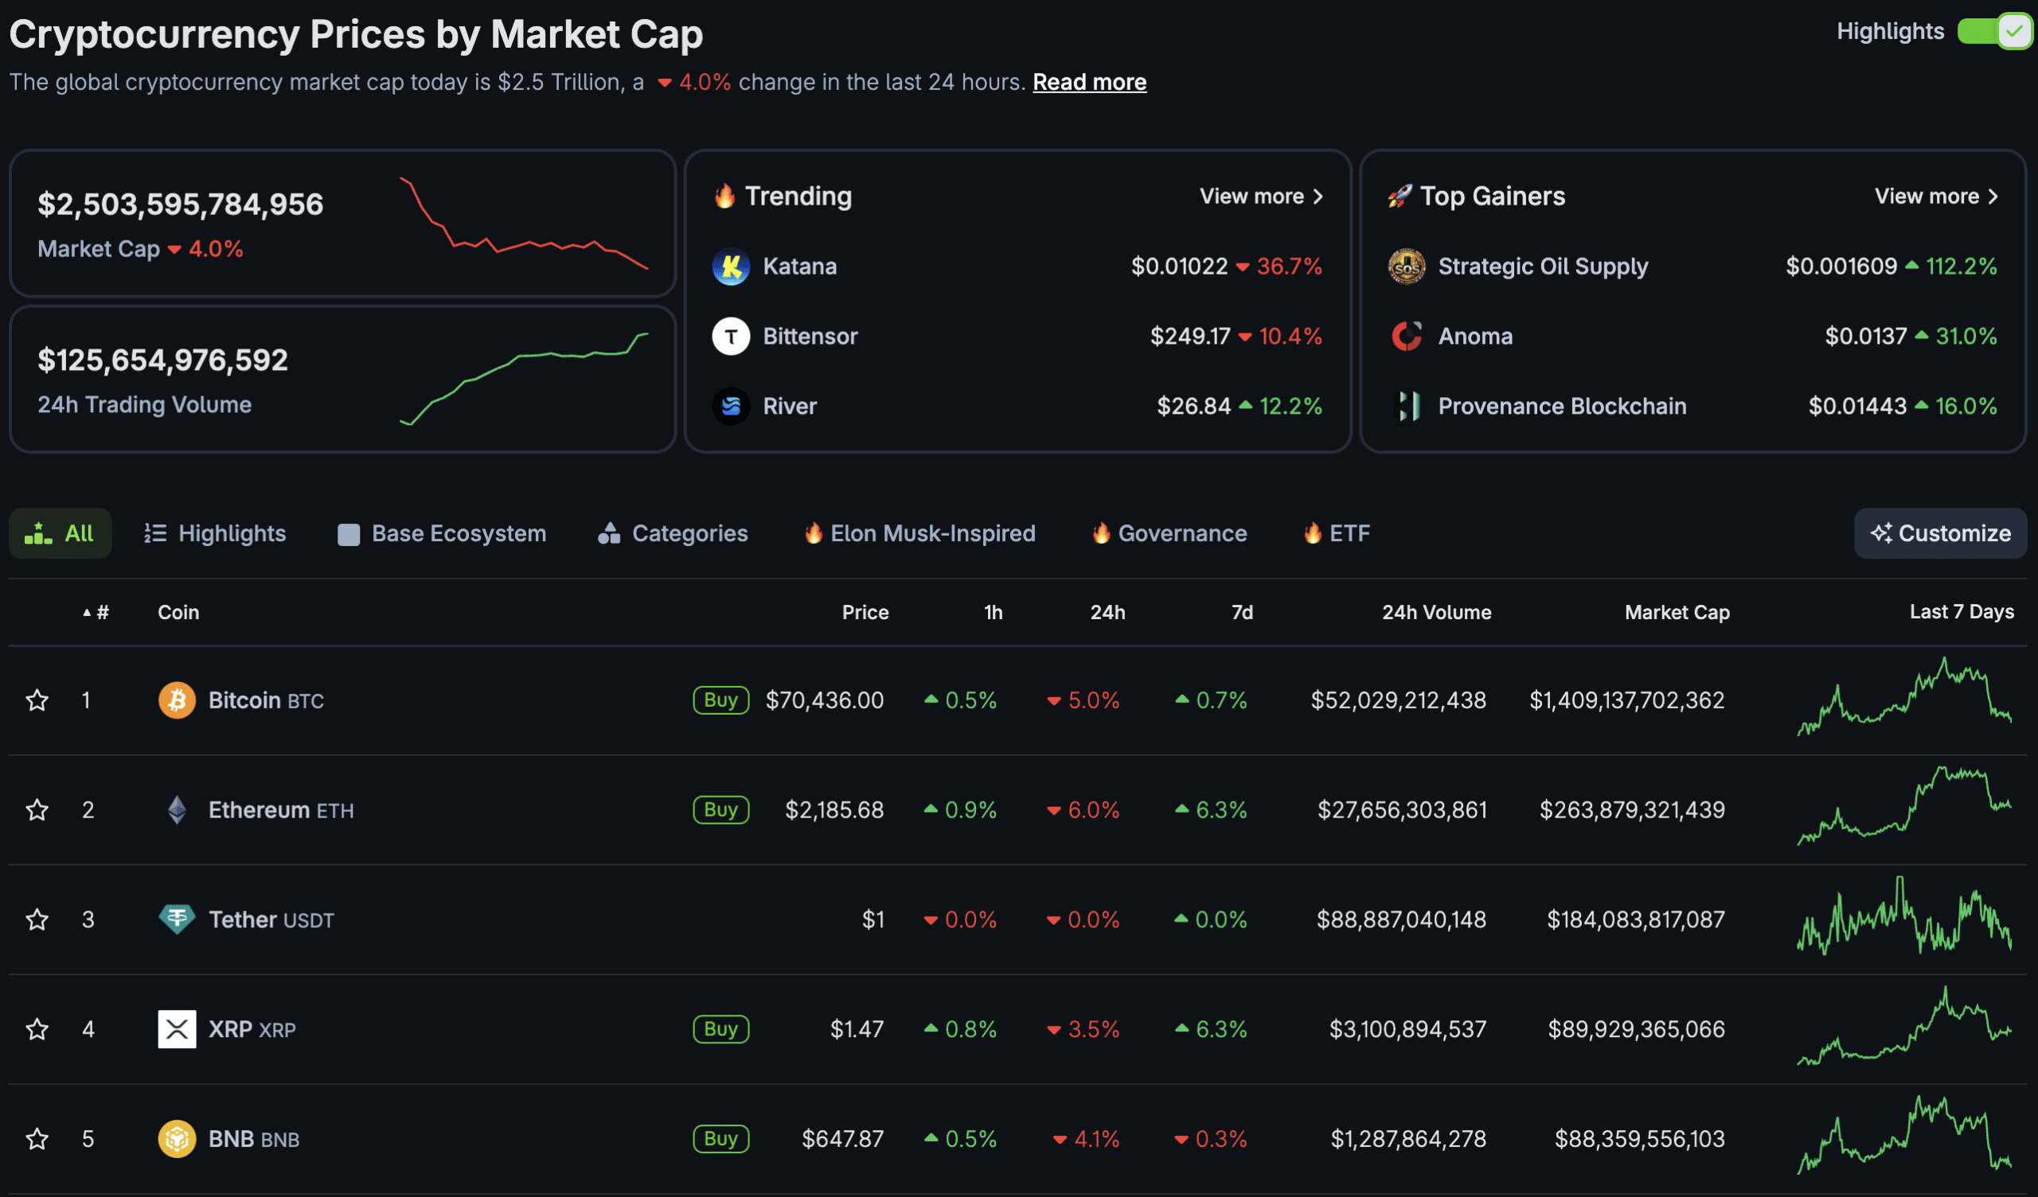Add XRP to watchlist via star

(x=37, y=1029)
